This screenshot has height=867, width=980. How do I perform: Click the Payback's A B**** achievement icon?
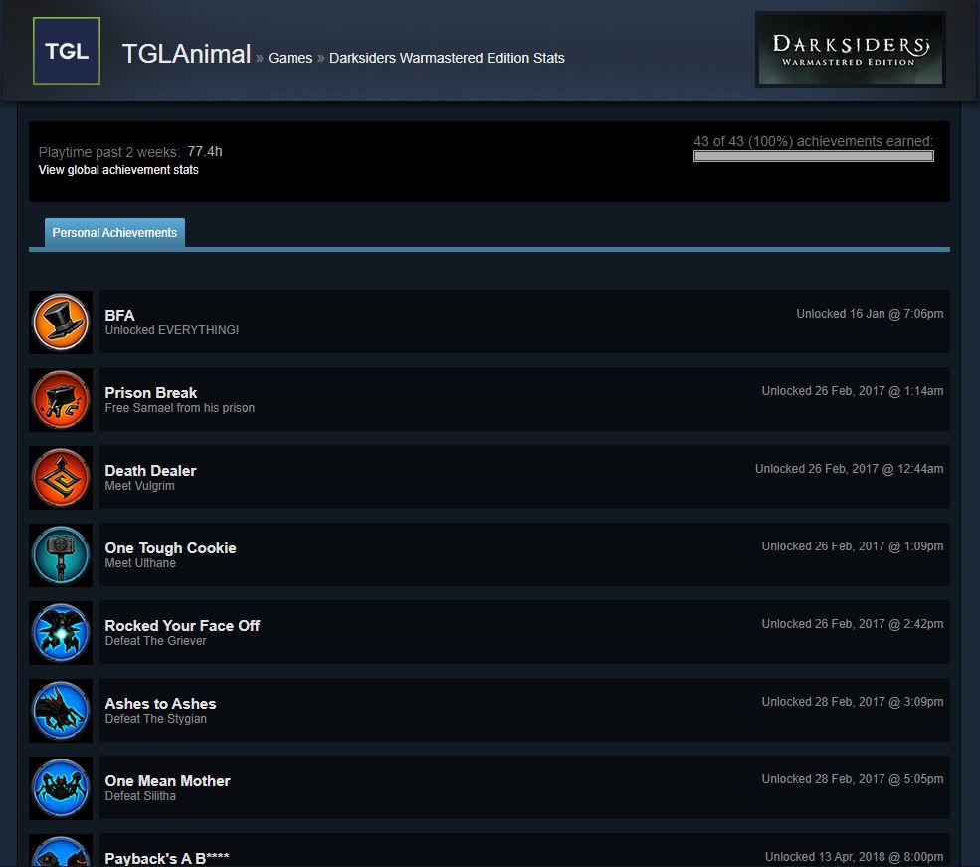tap(61, 853)
